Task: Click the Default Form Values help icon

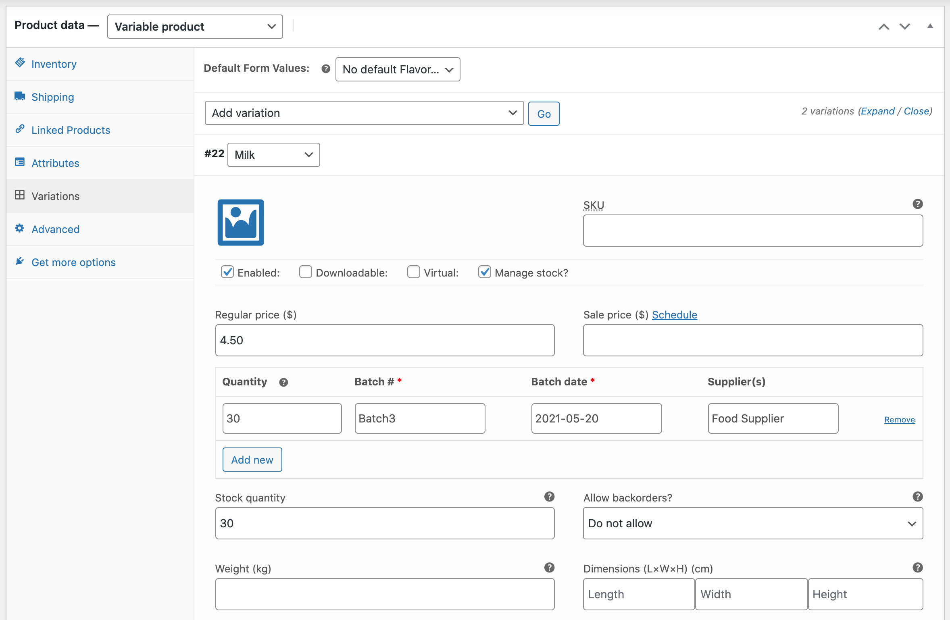Action: (x=325, y=69)
